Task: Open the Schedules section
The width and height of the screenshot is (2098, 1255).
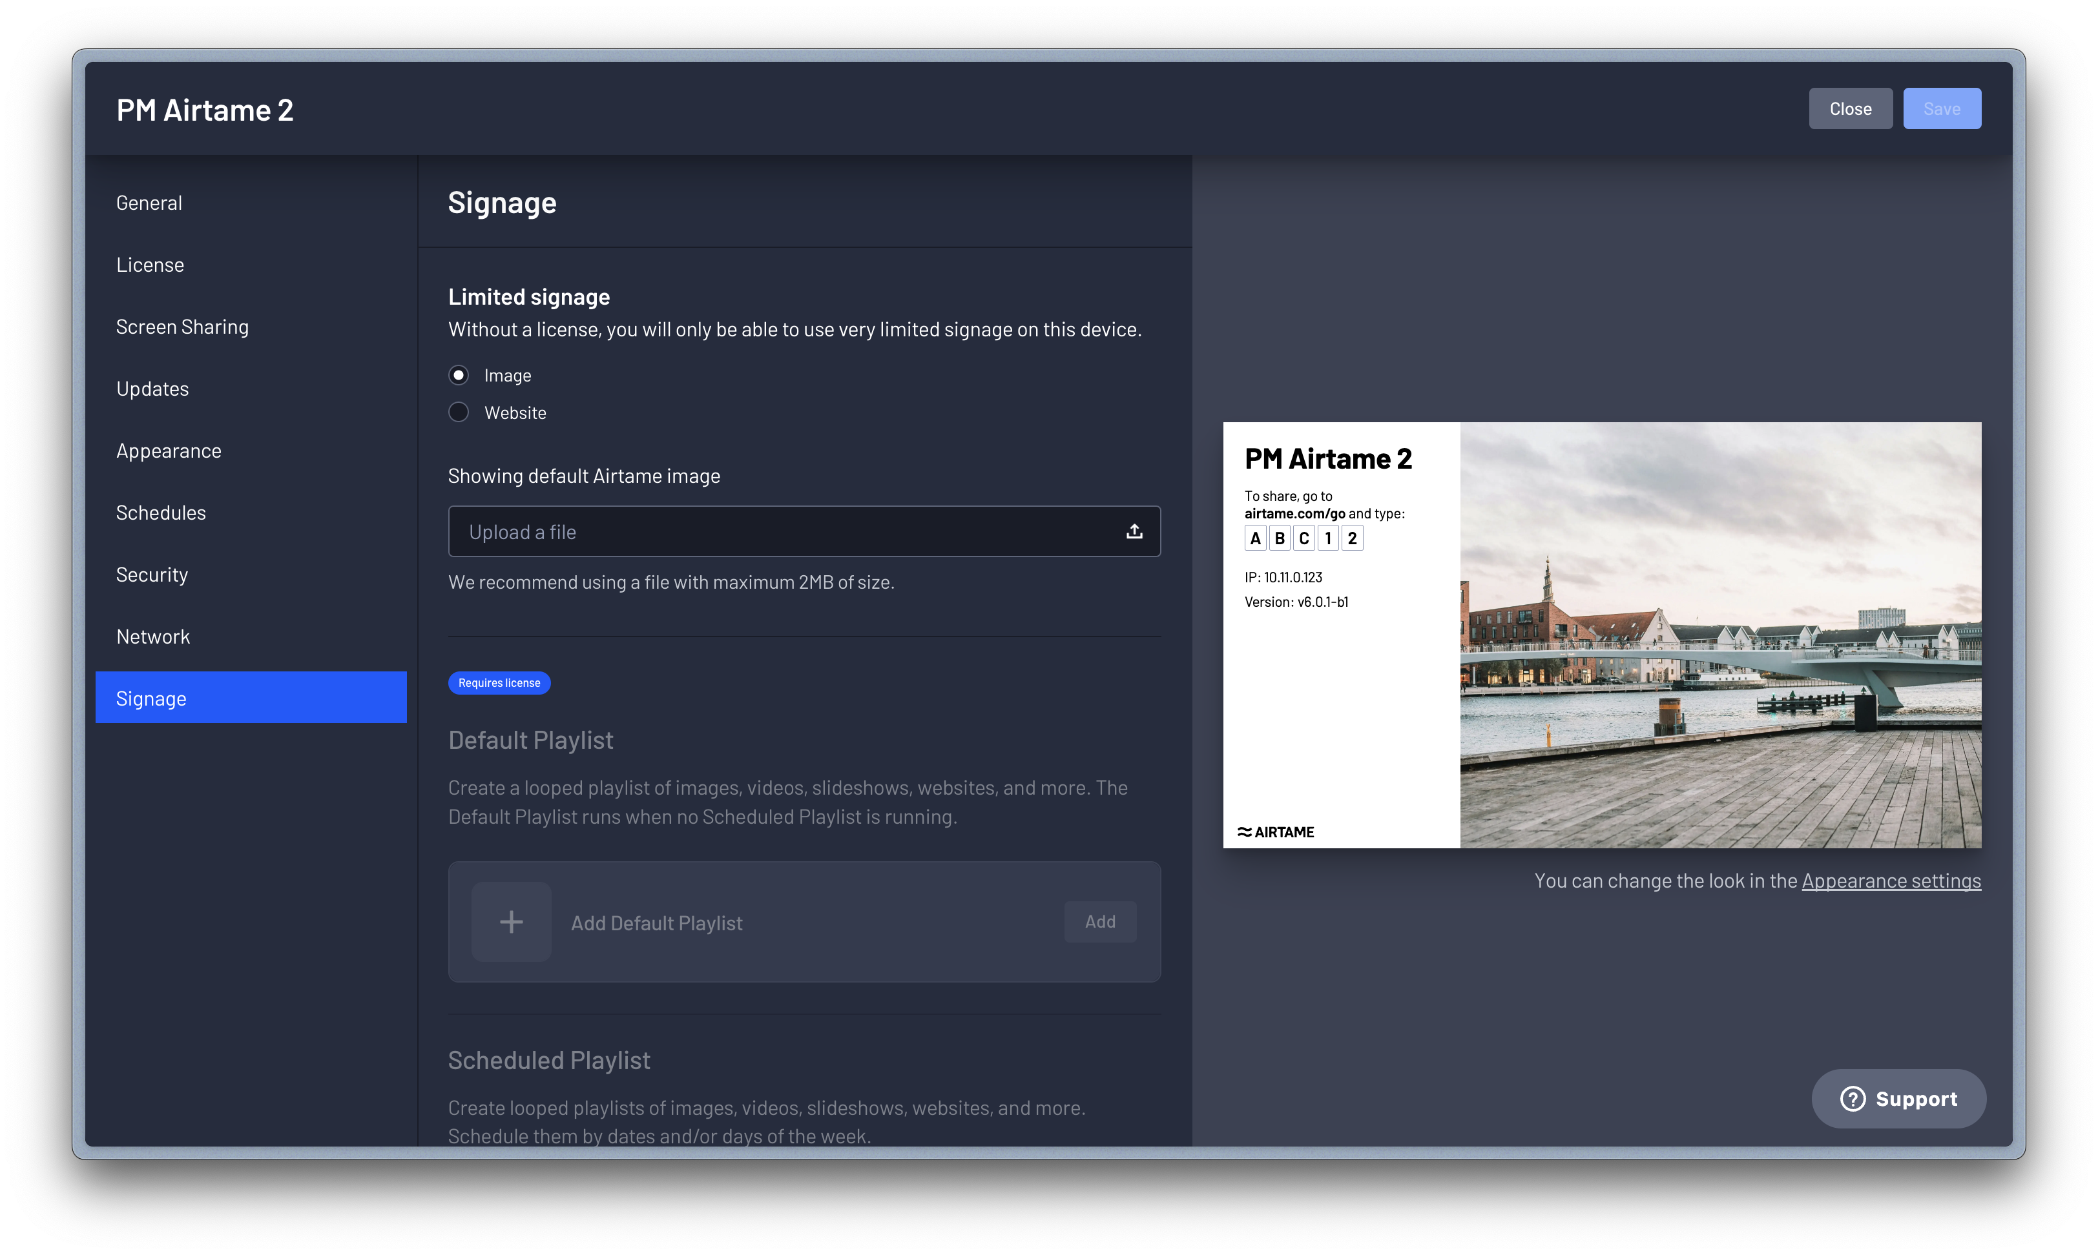Action: (x=251, y=513)
